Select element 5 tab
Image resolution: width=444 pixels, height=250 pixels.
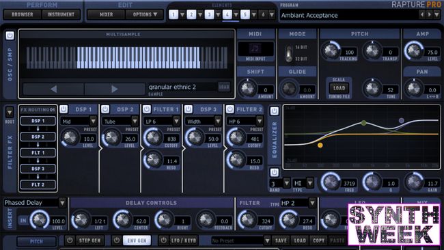tap(245, 14)
